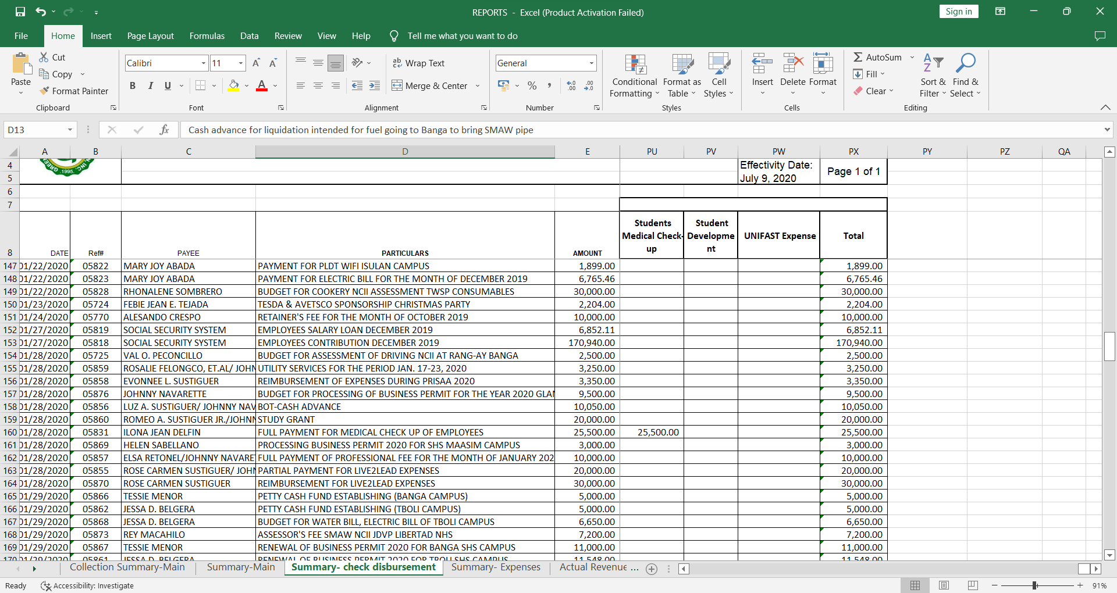The width and height of the screenshot is (1117, 593).
Task: Click the Center alignment icon
Action: [318, 85]
